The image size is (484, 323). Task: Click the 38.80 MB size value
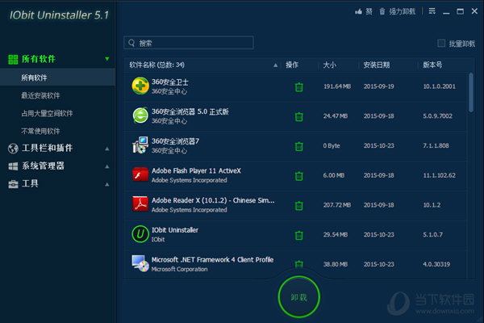(336, 264)
